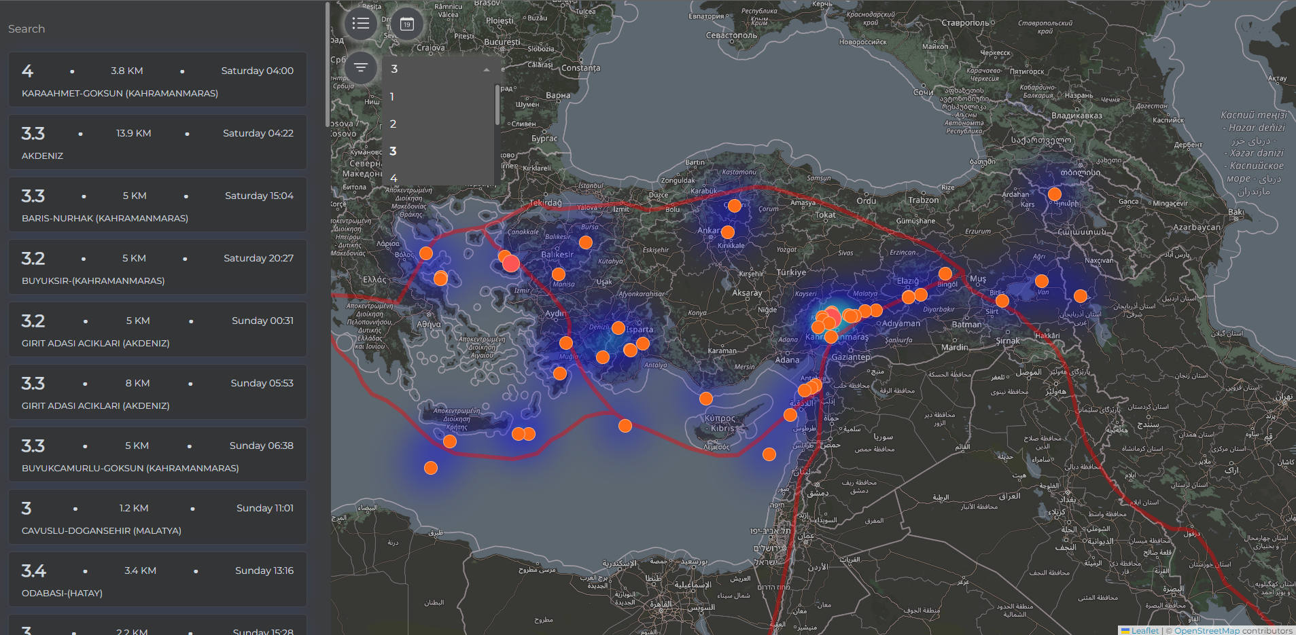Click earthquake marker near Manisa
Image resolution: width=1296 pixels, height=635 pixels.
point(559,274)
